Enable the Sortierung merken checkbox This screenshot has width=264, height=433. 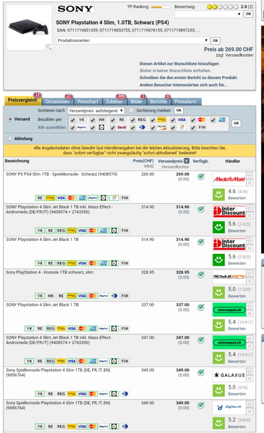(x=131, y=110)
